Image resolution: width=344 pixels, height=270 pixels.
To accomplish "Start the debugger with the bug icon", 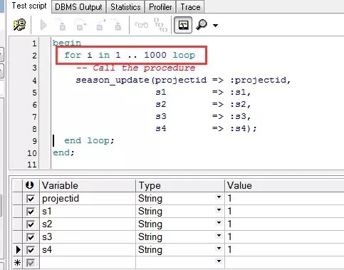I will click(19, 25).
